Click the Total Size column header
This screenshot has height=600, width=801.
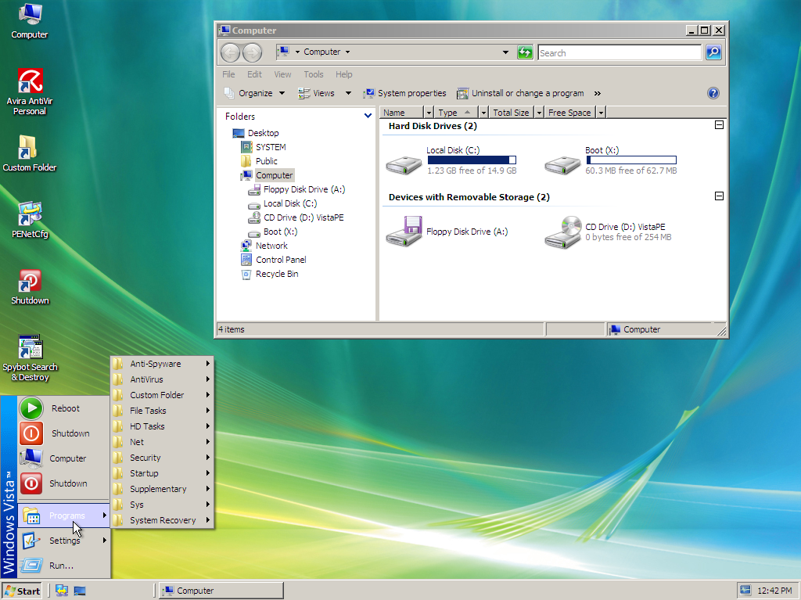[x=511, y=113]
